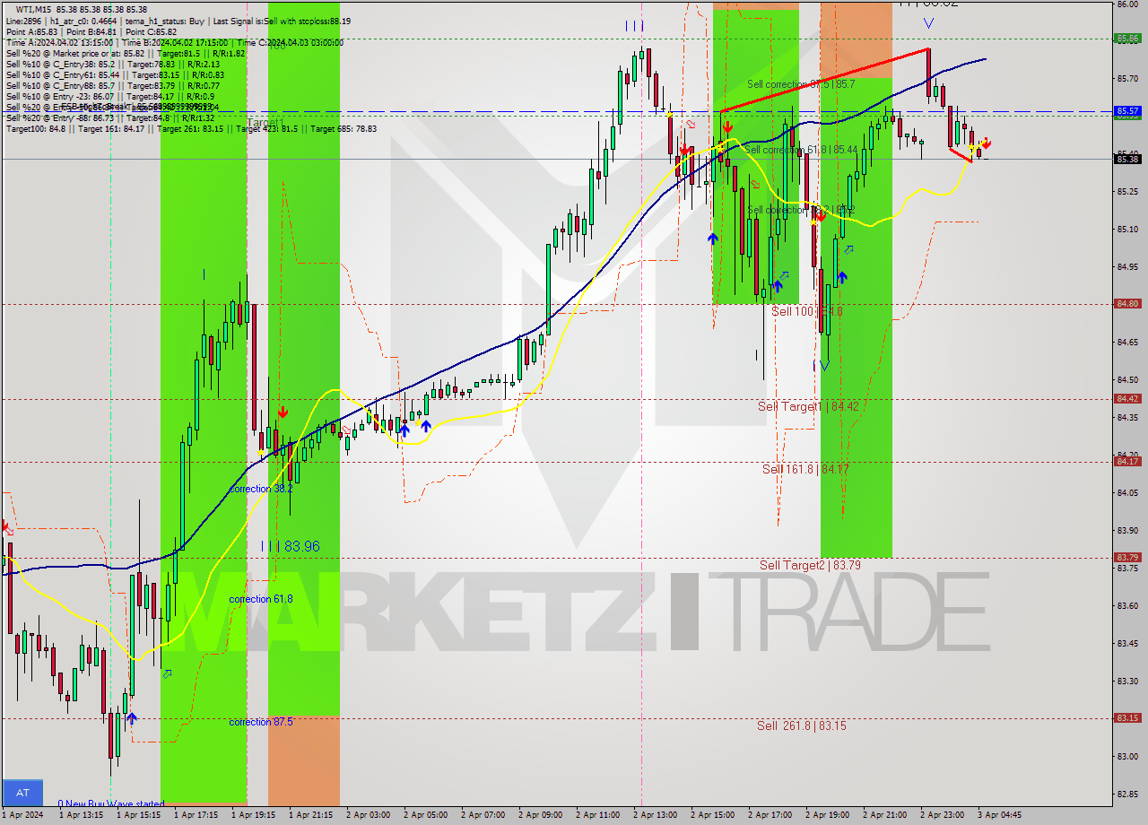1148x825 pixels.
Task: Click the red 83.79 price tag
Action: [1127, 557]
